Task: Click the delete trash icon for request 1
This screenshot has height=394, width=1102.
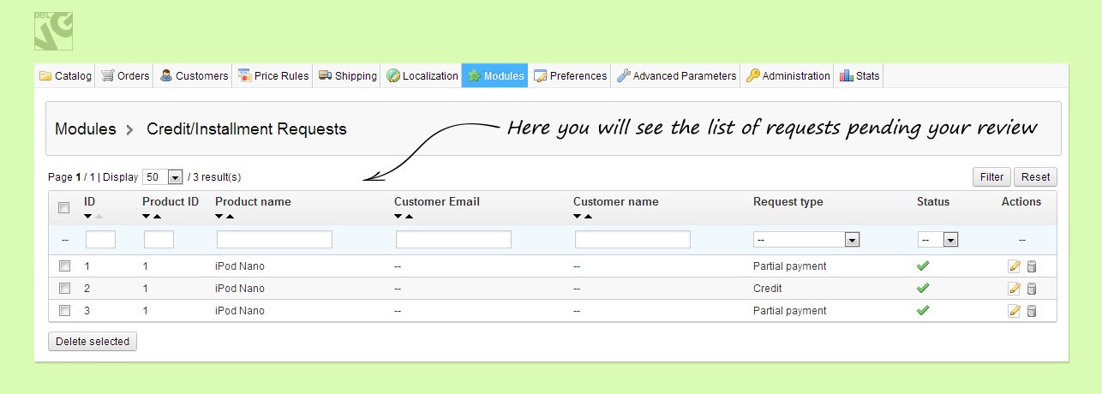Action: 1032,266
